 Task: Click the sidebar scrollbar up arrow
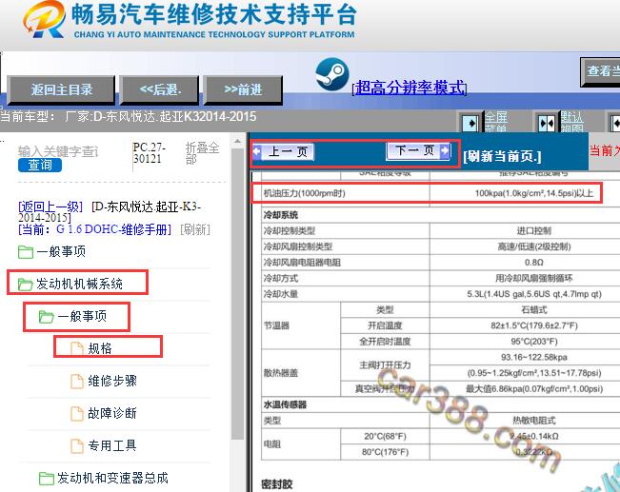237,142
